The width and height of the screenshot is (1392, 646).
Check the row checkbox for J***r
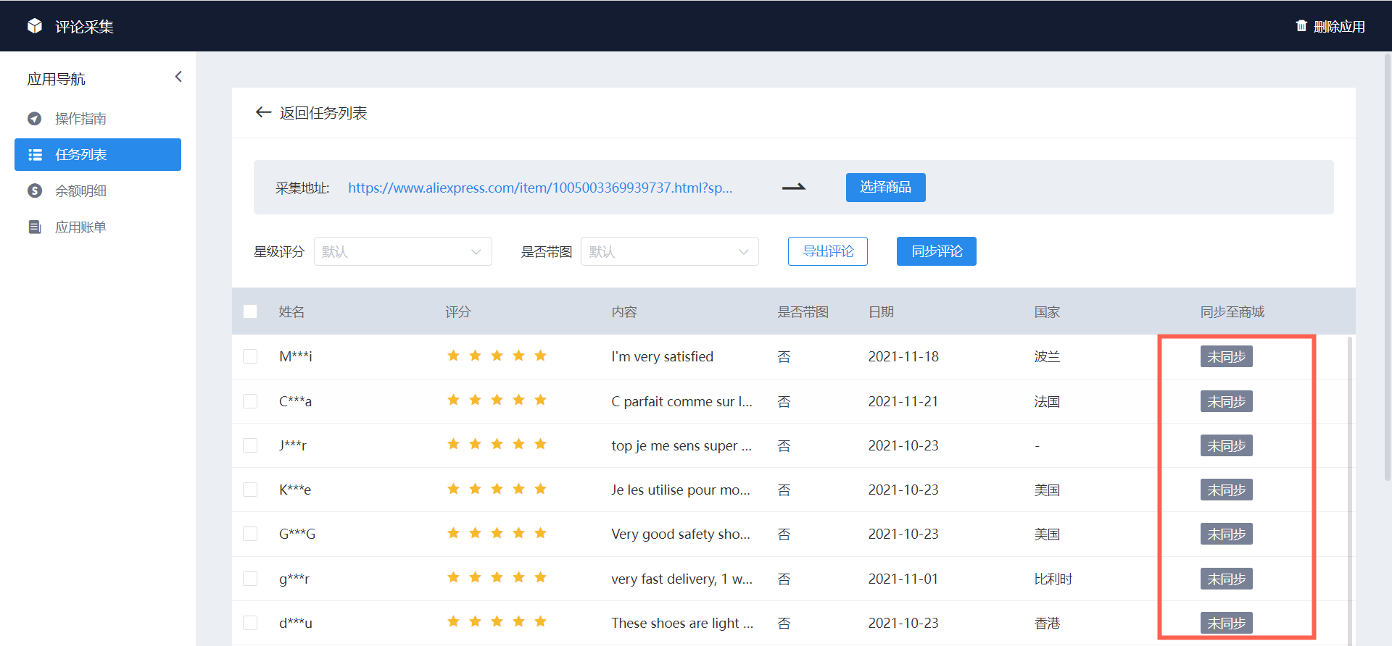pyautogui.click(x=250, y=445)
